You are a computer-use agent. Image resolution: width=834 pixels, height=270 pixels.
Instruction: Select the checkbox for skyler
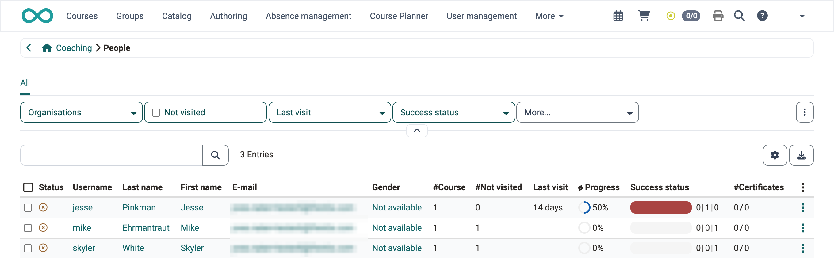tap(28, 248)
